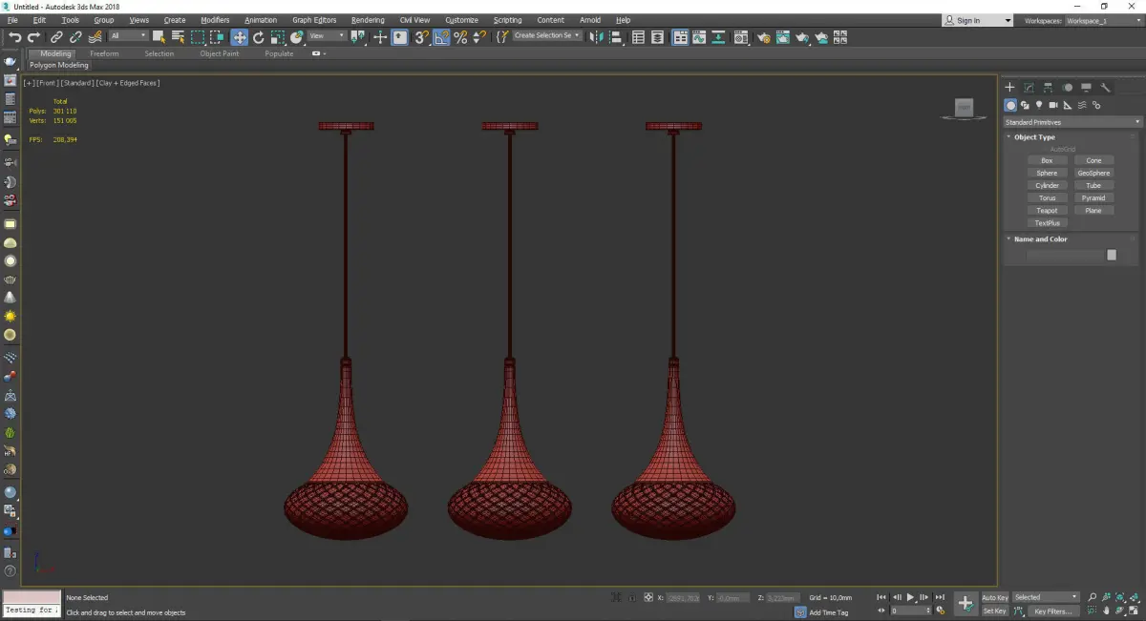Screen dimensions: 1146x621
Task: Click the Teapot primitive button
Action: coord(1048,210)
